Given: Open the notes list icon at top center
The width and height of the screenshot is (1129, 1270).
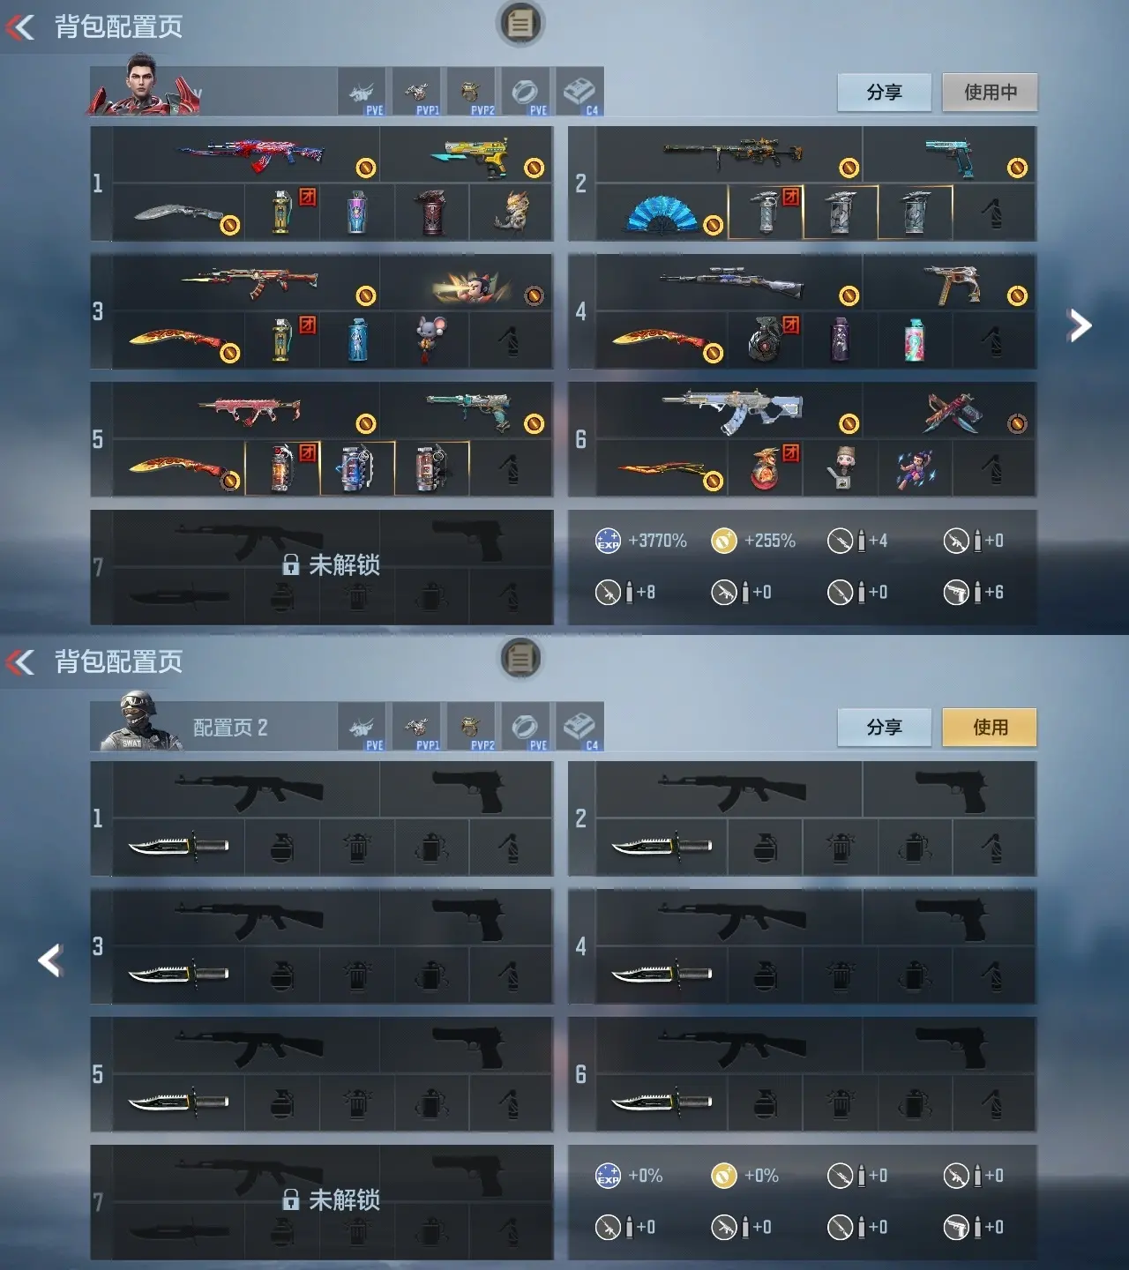Looking at the screenshot, I should (520, 24).
